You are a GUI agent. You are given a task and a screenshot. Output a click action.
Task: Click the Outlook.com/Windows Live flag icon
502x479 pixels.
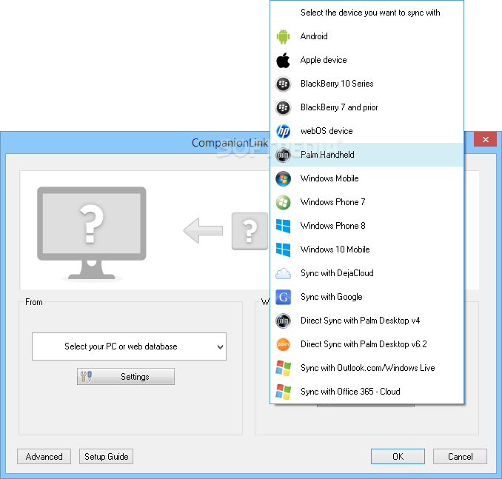pos(283,368)
